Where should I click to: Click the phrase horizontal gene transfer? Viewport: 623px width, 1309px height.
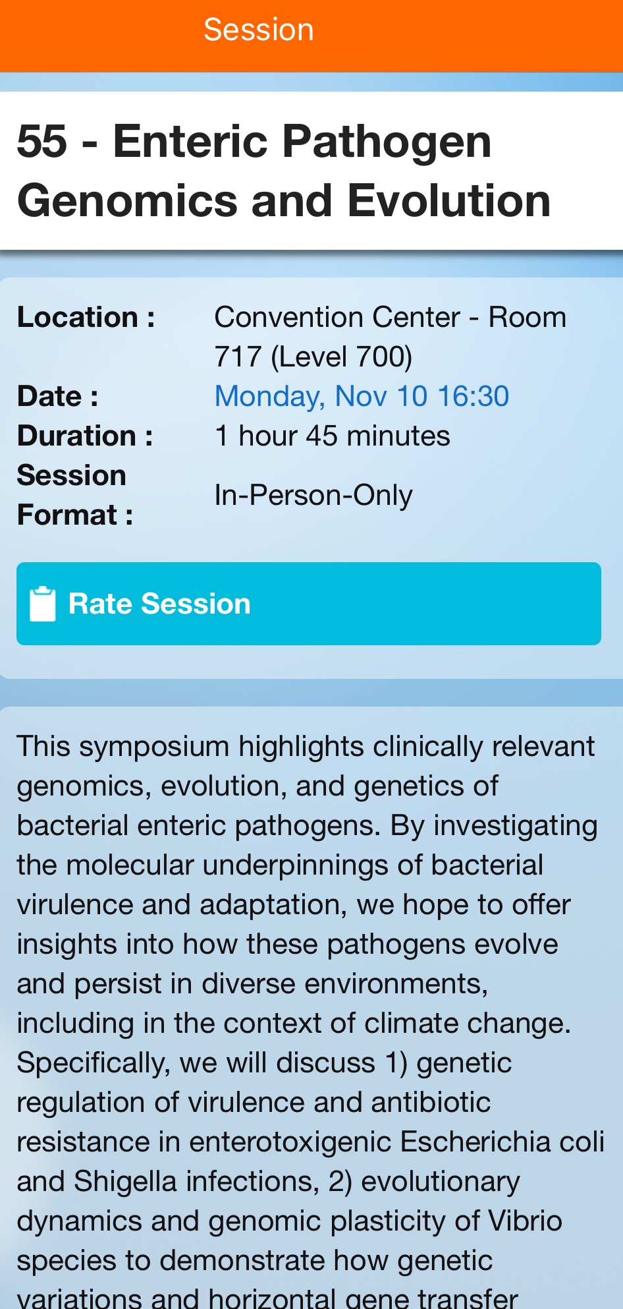coord(364,1297)
